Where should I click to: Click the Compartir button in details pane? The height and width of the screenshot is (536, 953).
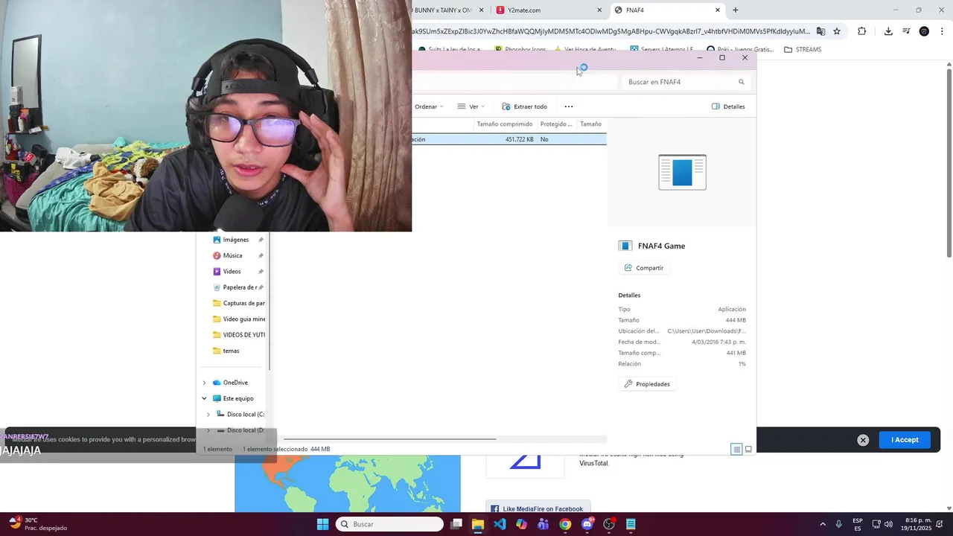[644, 268]
